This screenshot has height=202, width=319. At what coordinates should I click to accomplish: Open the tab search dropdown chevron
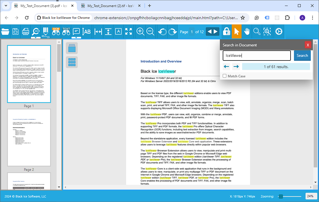[x=6, y=6]
